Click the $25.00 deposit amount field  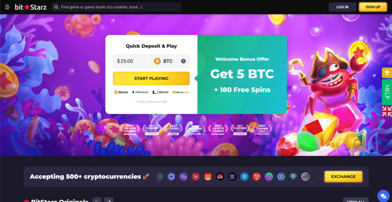[132, 61]
